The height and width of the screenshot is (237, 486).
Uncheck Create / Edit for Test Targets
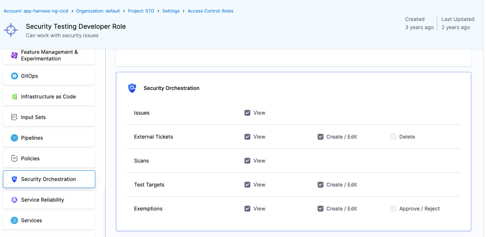tap(321, 185)
